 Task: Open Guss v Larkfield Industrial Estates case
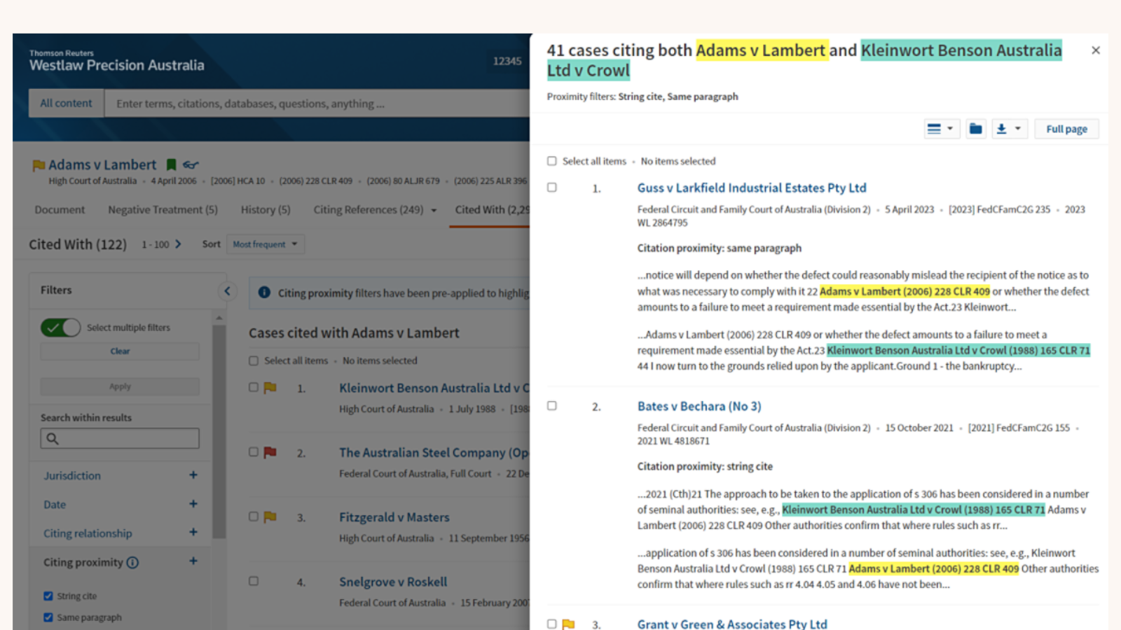752,188
